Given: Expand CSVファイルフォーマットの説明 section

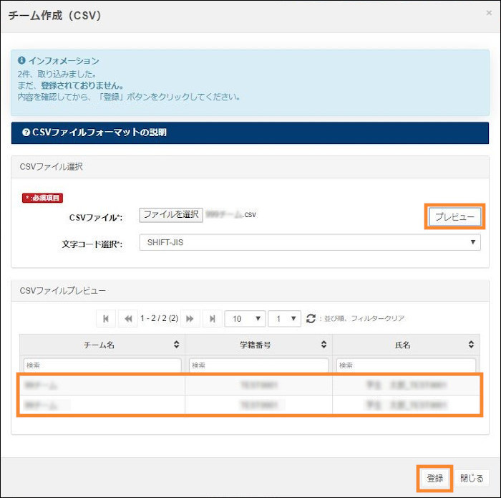Looking at the screenshot, I should (x=99, y=133).
